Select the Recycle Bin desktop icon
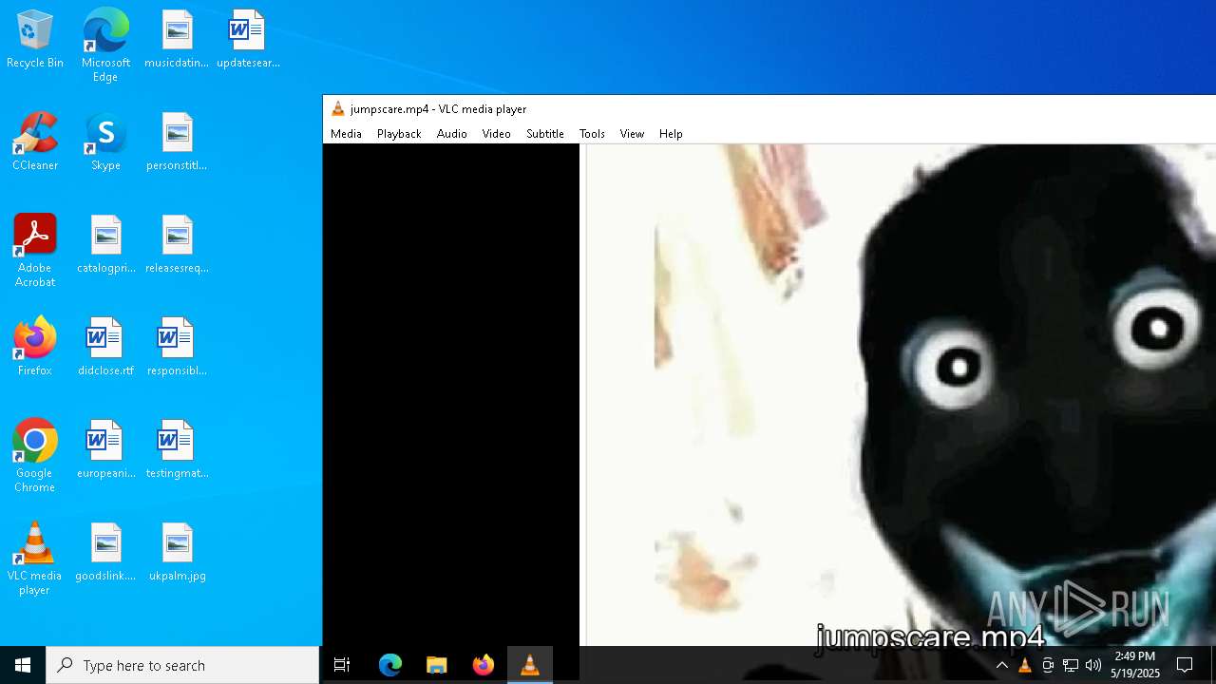 35,40
